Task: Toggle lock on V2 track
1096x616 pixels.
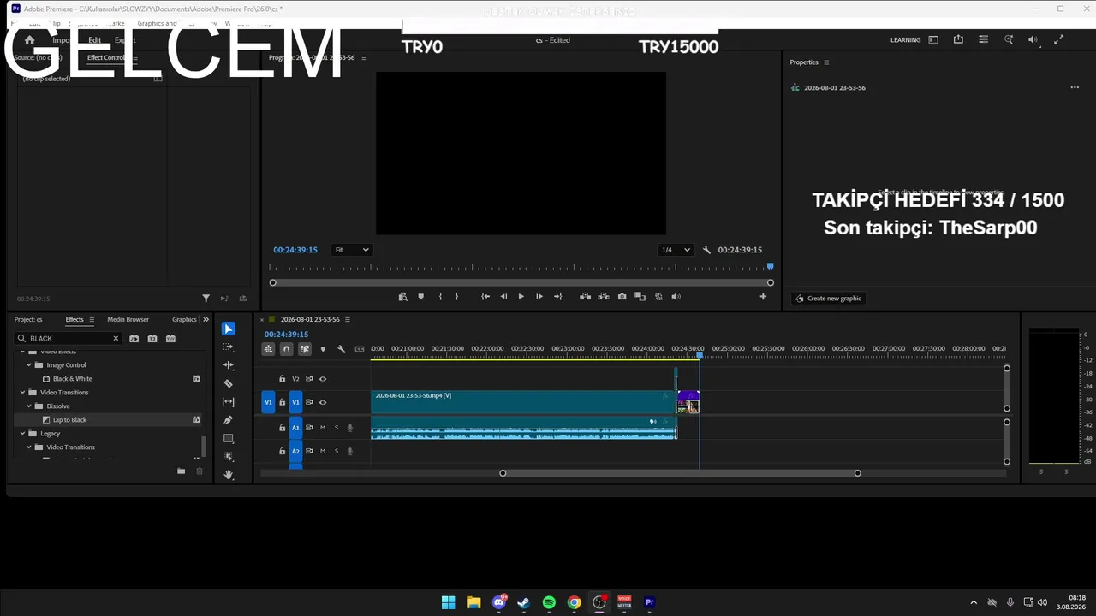Action: tap(282, 379)
